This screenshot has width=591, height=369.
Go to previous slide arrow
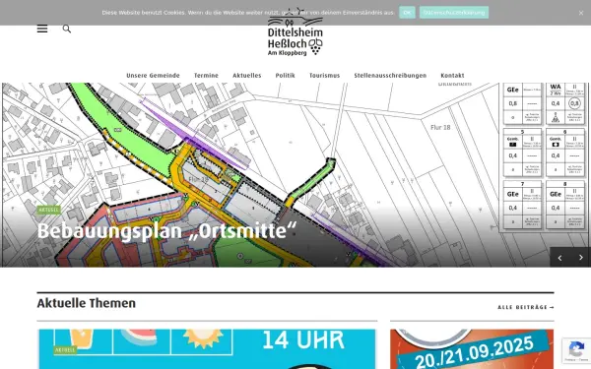[560, 258]
